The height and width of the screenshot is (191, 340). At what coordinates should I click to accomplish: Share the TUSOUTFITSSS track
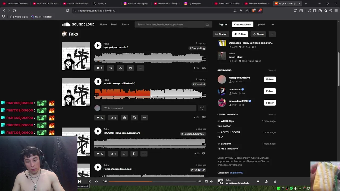pyautogui.click(x=124, y=154)
